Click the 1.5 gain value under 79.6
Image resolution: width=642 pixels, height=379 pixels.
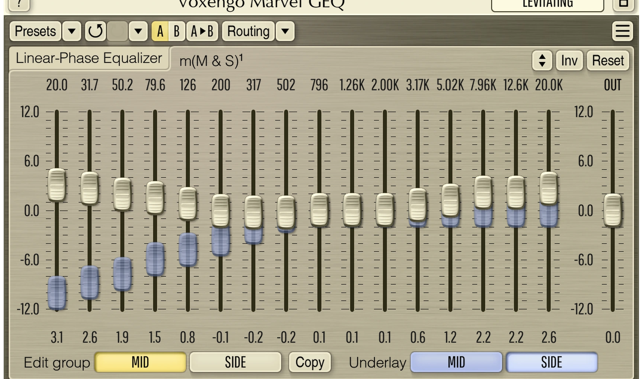point(155,337)
